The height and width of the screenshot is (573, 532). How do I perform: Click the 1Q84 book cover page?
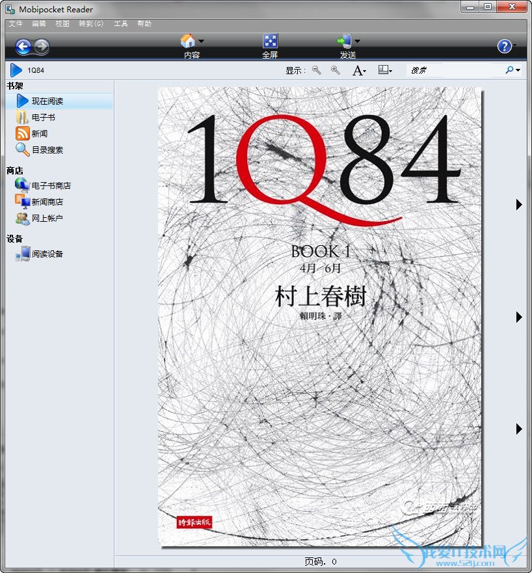[x=319, y=317]
